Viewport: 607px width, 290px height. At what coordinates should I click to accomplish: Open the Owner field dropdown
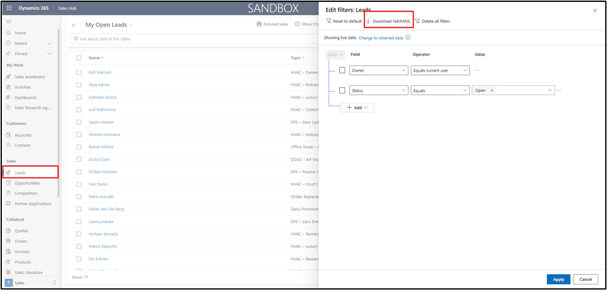click(x=379, y=70)
